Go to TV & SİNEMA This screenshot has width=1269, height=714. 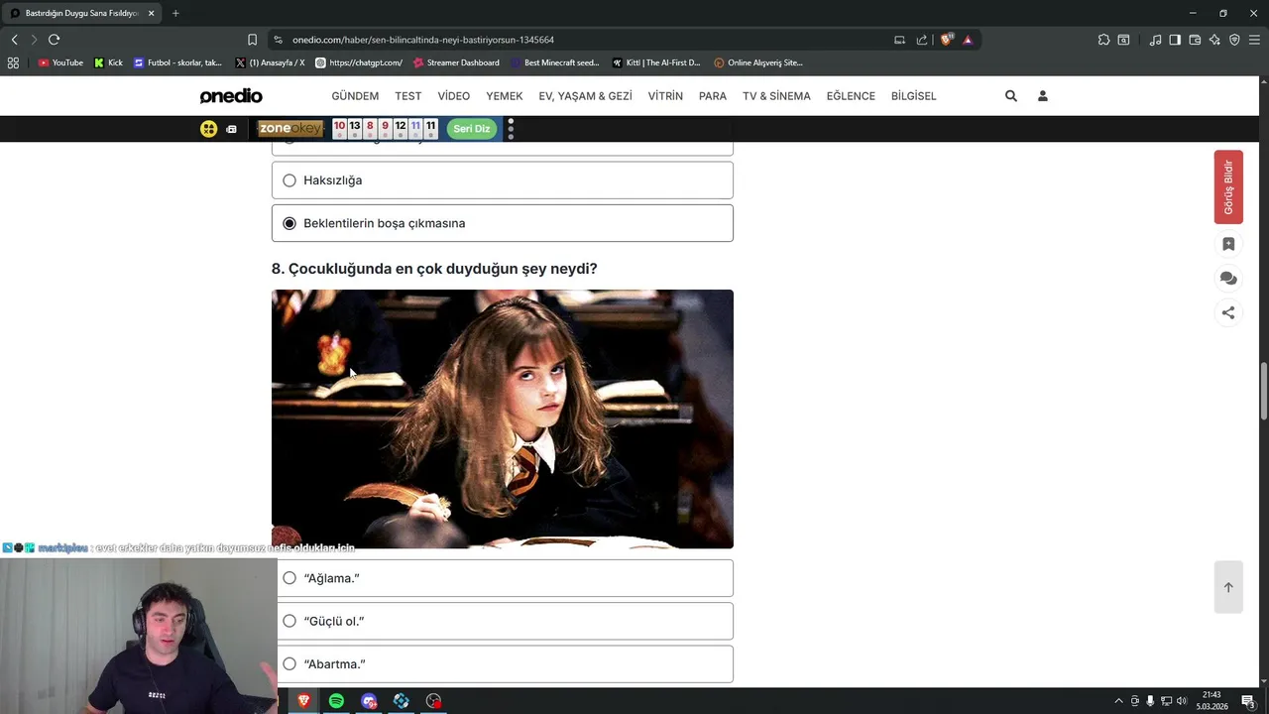[776, 96]
